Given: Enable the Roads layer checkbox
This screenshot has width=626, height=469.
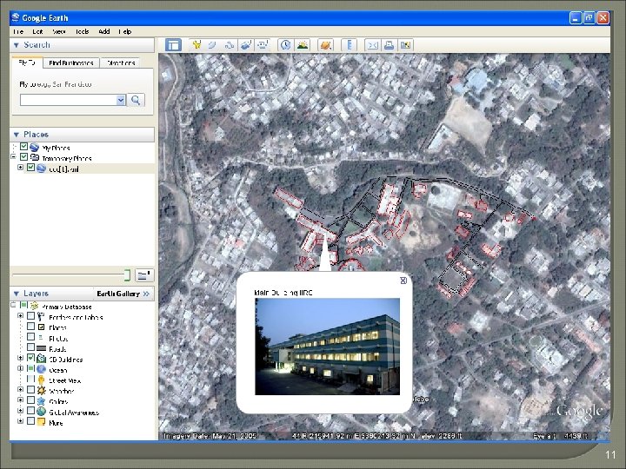Looking at the screenshot, I should coord(30,347).
